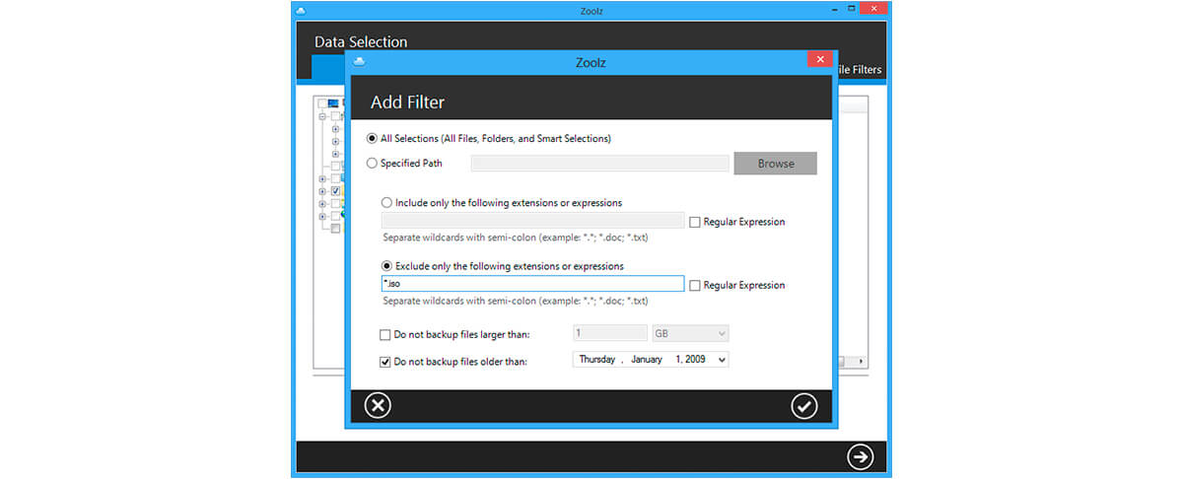
Task: Confirm the filter with the checkmark icon
Action: [x=803, y=405]
